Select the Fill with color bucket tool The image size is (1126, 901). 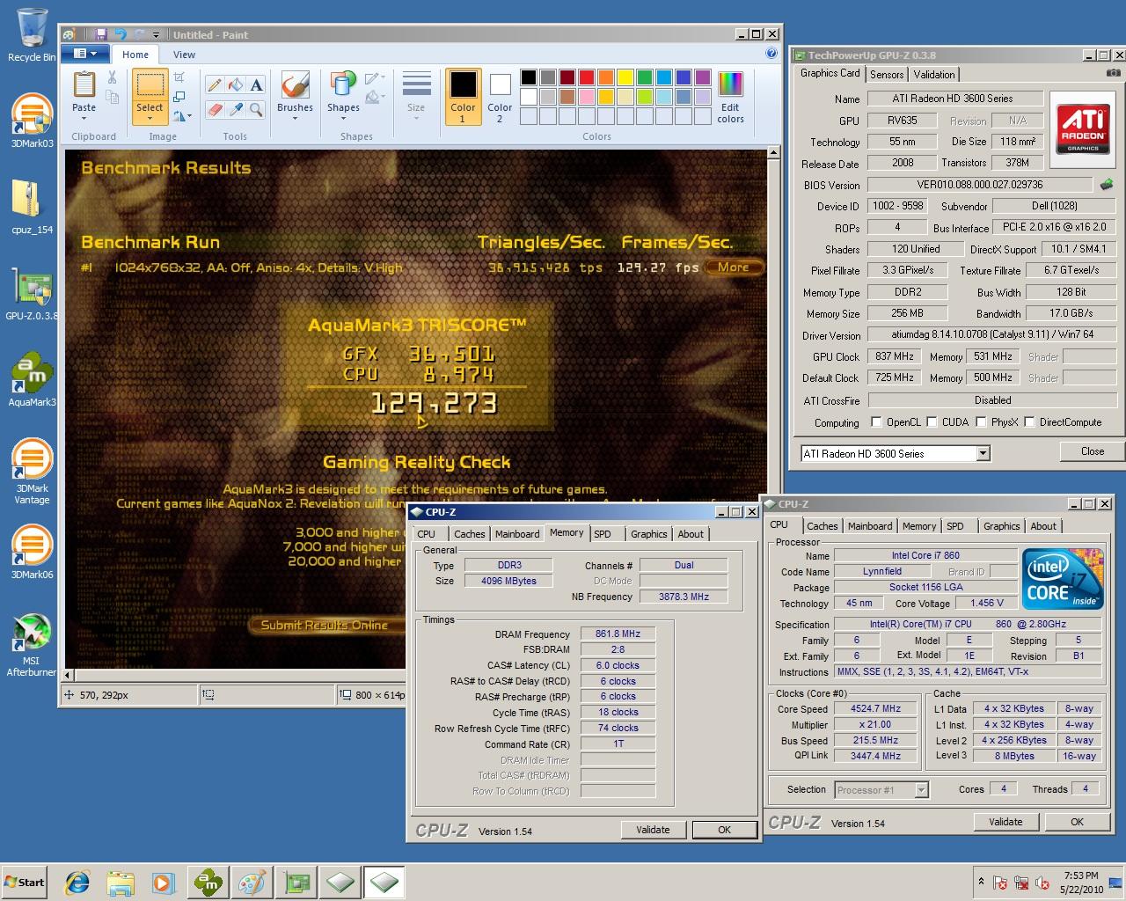click(235, 85)
